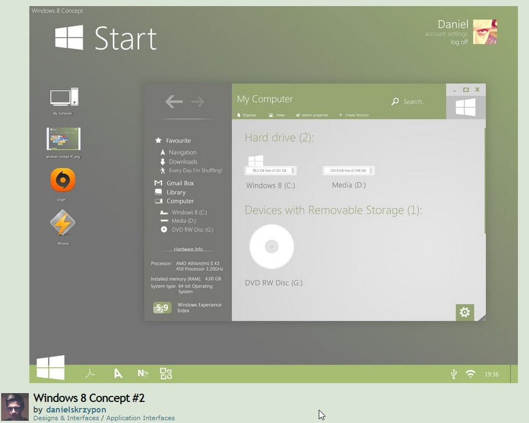Click the scrollbar in My Computer window
529x423 pixels.
(485, 180)
